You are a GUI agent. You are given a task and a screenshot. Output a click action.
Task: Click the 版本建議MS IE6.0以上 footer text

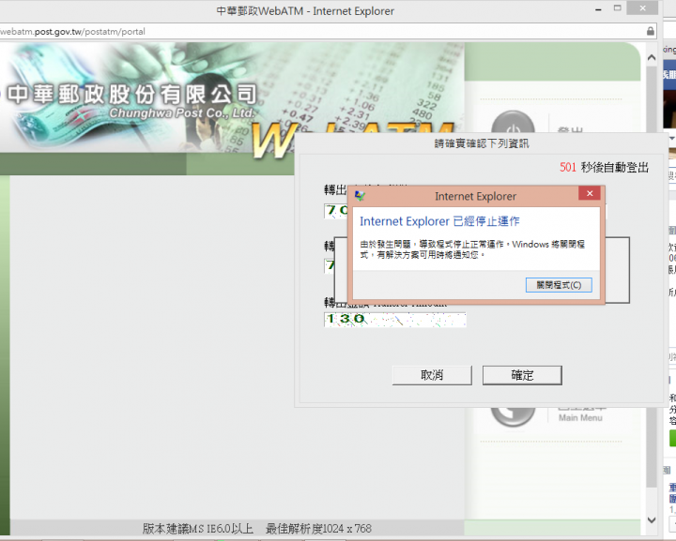pyautogui.click(x=197, y=529)
